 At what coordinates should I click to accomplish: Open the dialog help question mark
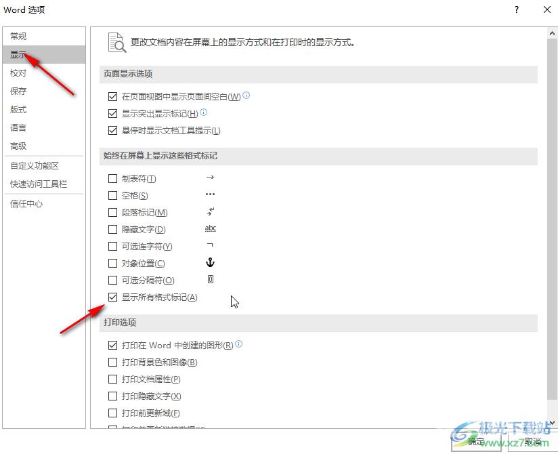pyautogui.click(x=517, y=9)
